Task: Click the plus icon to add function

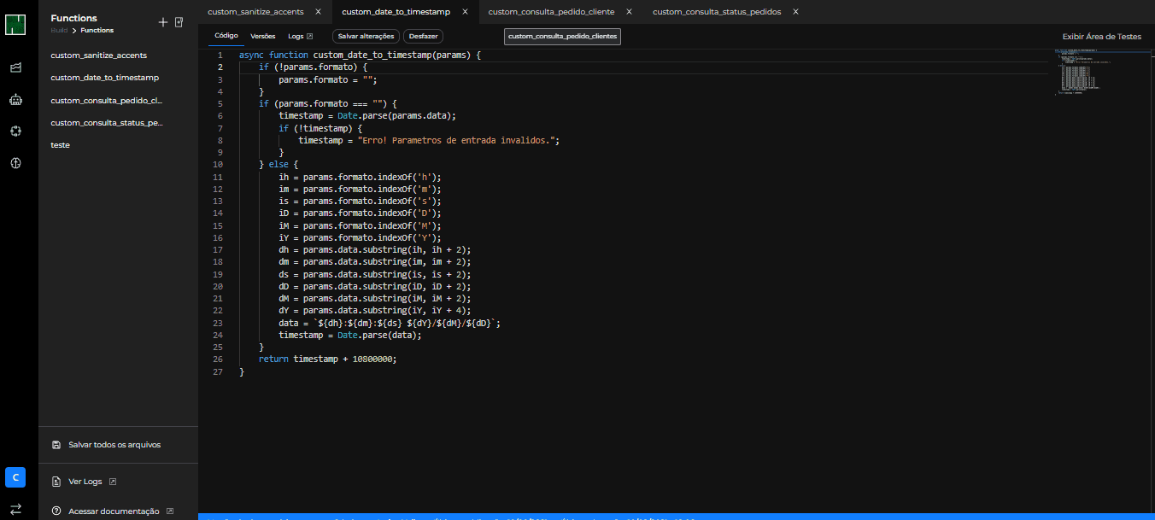Action: (x=163, y=22)
